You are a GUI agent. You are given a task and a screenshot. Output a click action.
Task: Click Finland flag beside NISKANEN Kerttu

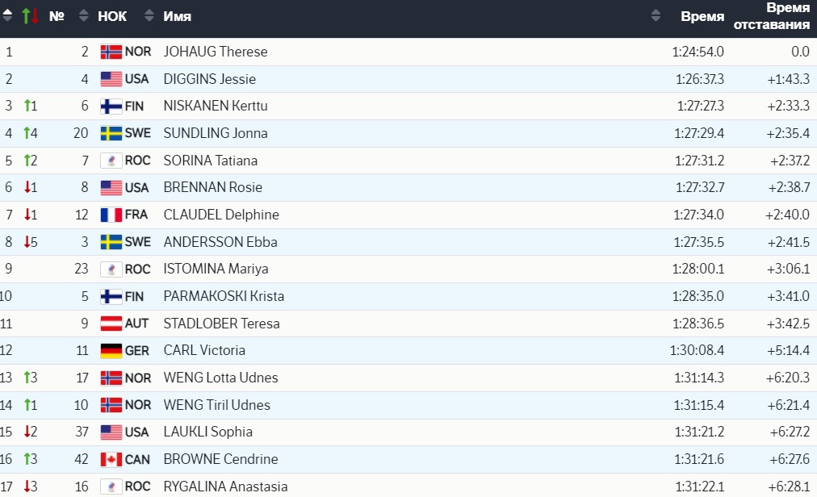point(111,106)
